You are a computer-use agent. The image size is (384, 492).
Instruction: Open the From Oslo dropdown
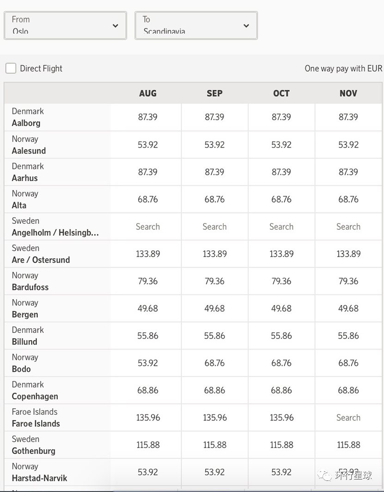65,25
